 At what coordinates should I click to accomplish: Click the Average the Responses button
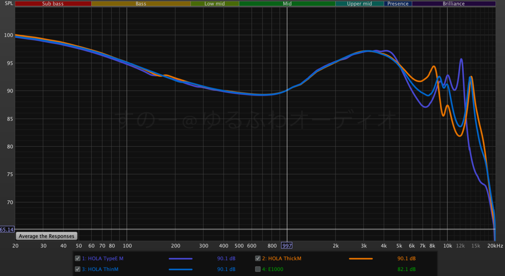click(47, 236)
